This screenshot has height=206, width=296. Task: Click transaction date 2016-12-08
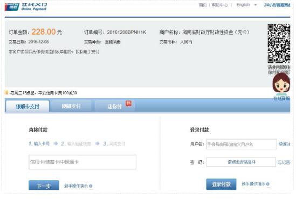coord(38,42)
